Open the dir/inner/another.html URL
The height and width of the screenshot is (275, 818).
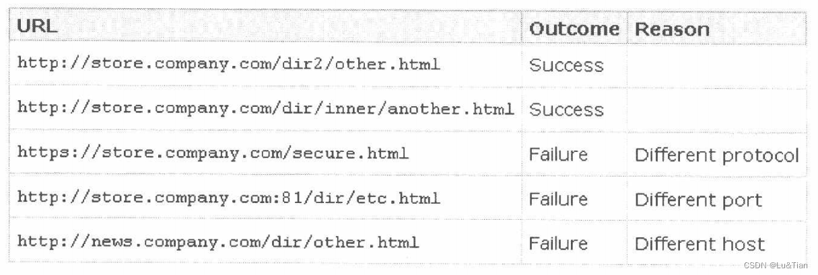[x=265, y=109]
